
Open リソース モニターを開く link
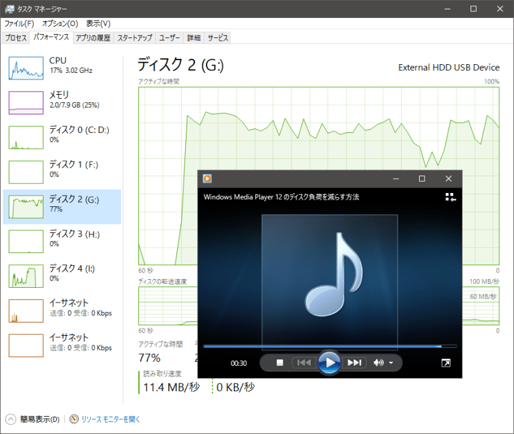pos(110,419)
